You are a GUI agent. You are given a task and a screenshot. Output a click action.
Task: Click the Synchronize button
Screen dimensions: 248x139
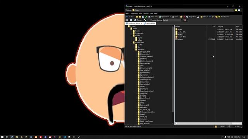(224, 17)
